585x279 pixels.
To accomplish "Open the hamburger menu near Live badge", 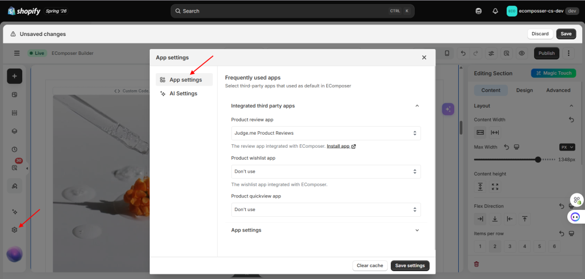I will [x=17, y=53].
